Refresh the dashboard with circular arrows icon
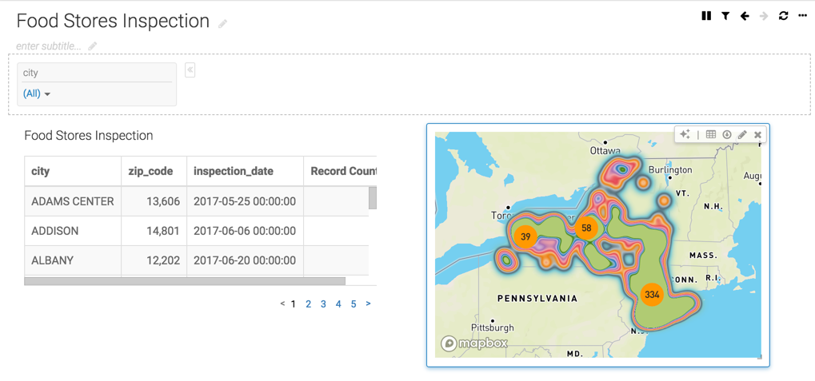This screenshot has height=381, width=815. [784, 16]
